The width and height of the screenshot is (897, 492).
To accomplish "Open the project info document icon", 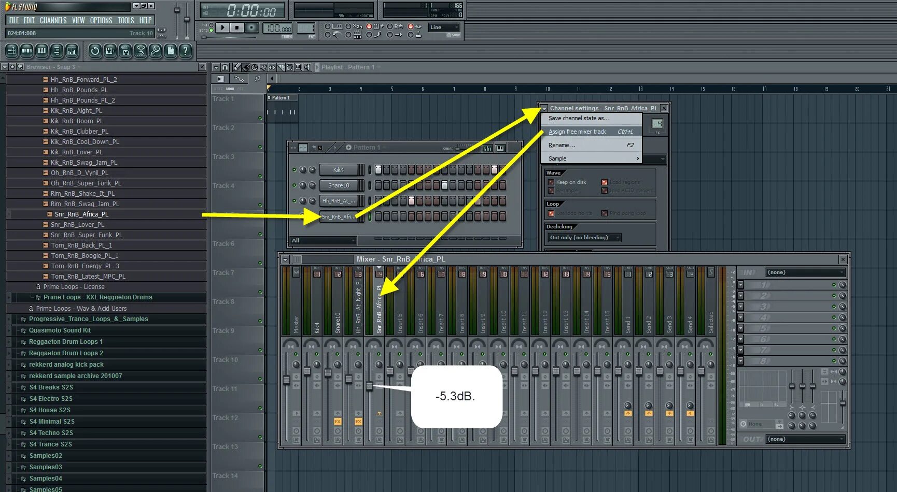I will [x=170, y=51].
